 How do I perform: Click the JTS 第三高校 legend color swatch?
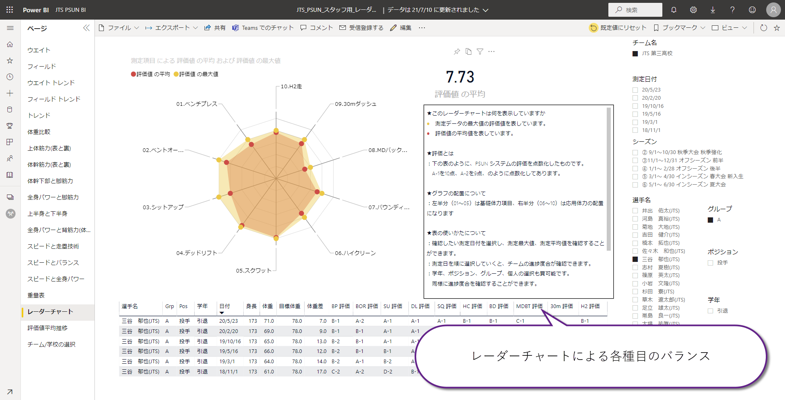click(635, 53)
